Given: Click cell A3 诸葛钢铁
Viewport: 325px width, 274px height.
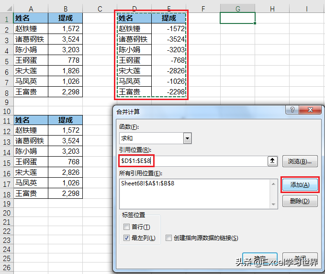Looking at the screenshot, I should 31,39.
